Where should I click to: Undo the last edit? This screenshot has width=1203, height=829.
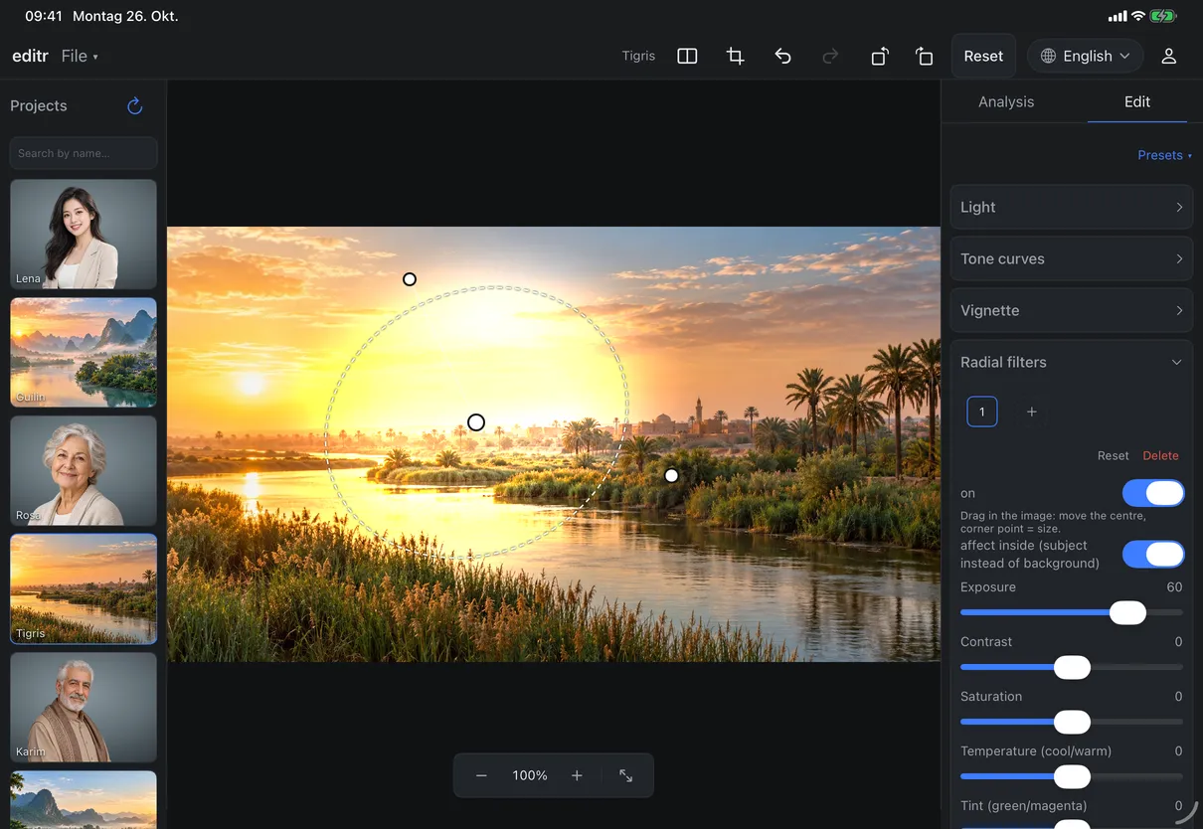[x=782, y=57]
